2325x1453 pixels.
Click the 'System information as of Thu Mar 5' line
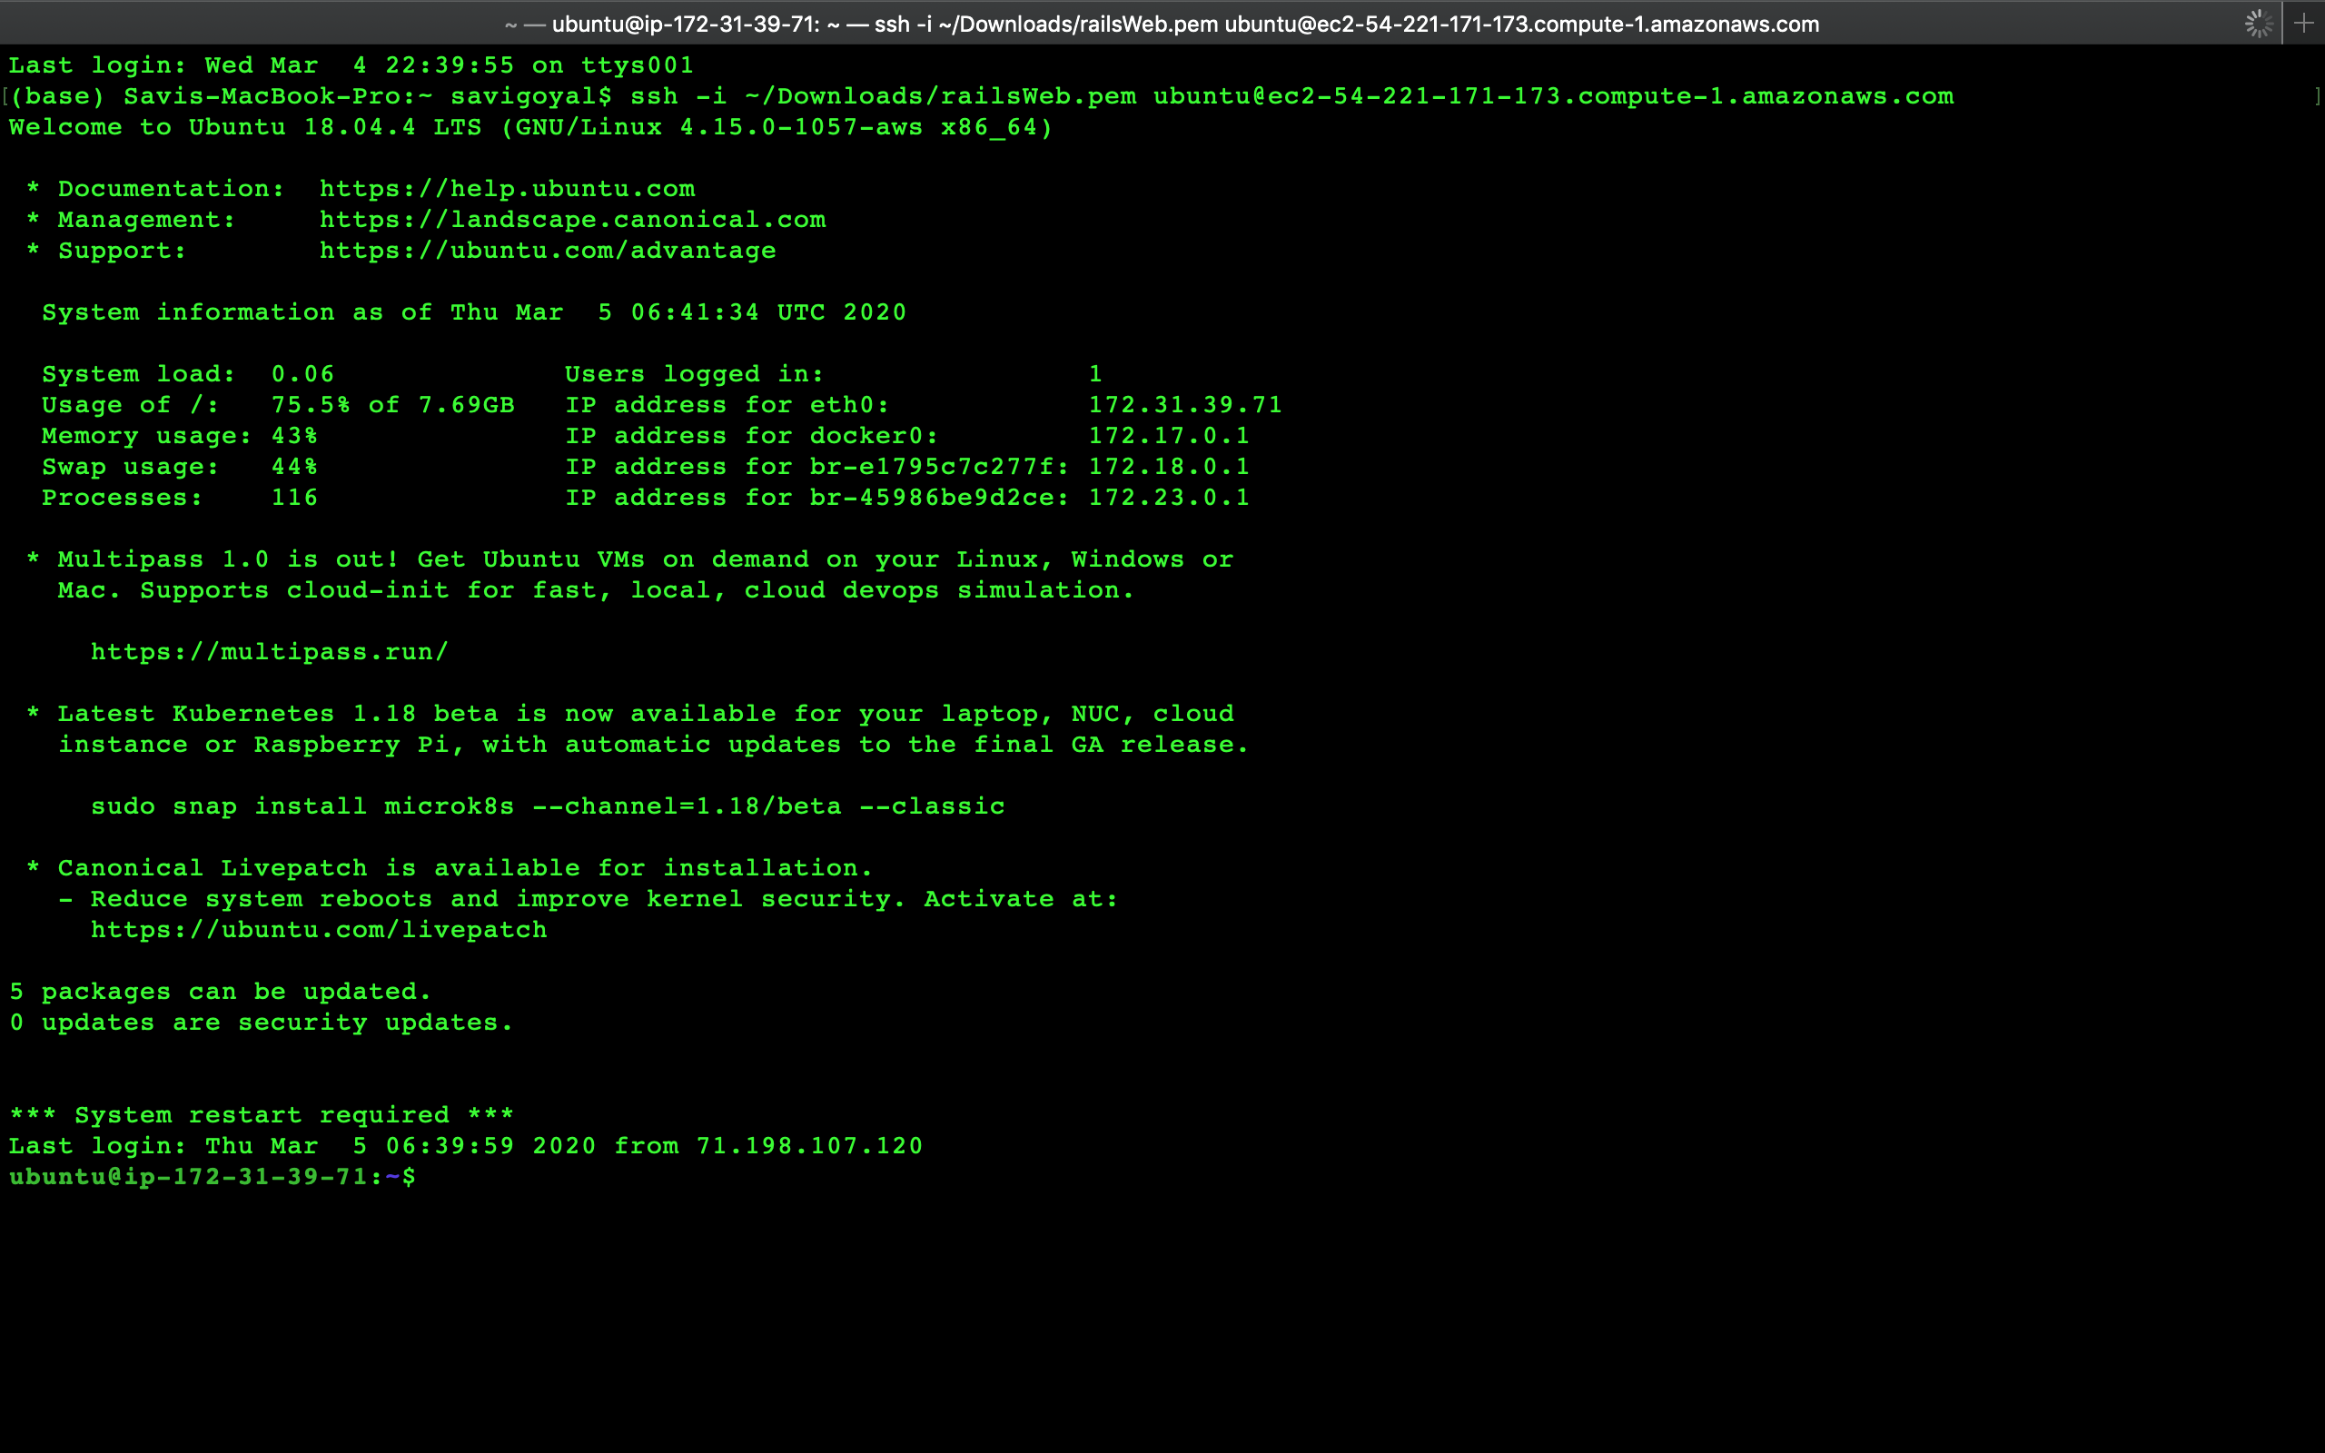click(474, 312)
